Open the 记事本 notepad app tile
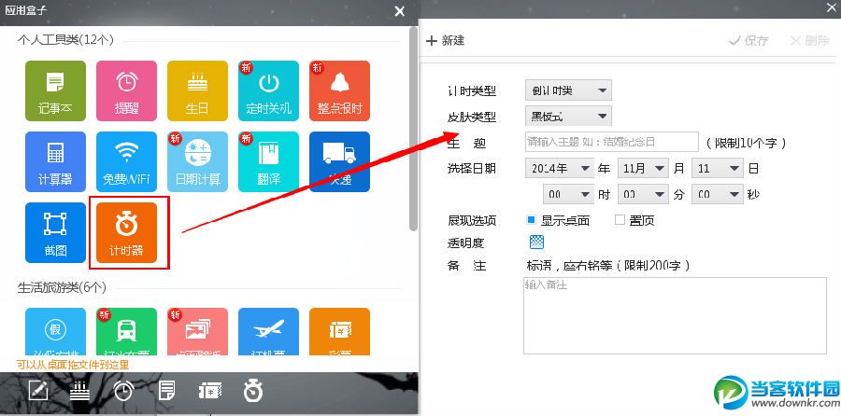The width and height of the screenshot is (841, 416). coord(55,90)
